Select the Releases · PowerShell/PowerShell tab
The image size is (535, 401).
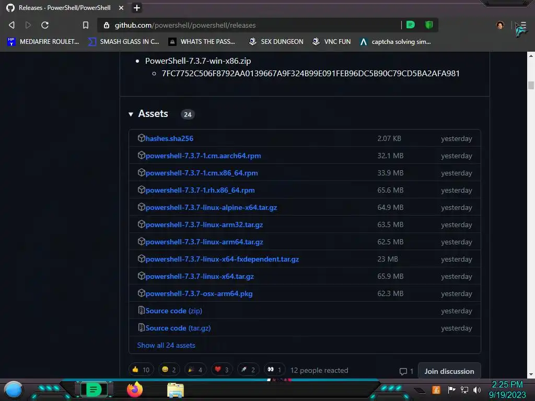65,8
